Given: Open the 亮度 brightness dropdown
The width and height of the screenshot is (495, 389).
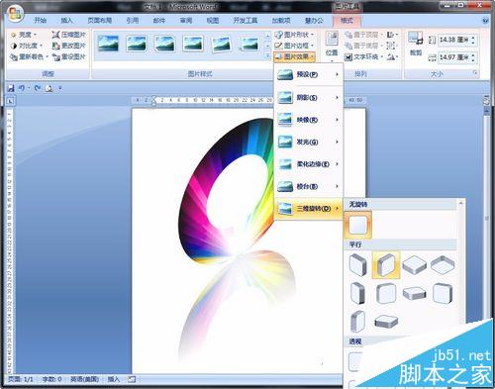Looking at the screenshot, I should coord(23,35).
